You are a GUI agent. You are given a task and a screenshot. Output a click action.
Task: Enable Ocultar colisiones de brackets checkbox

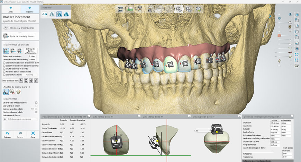(4, 69)
